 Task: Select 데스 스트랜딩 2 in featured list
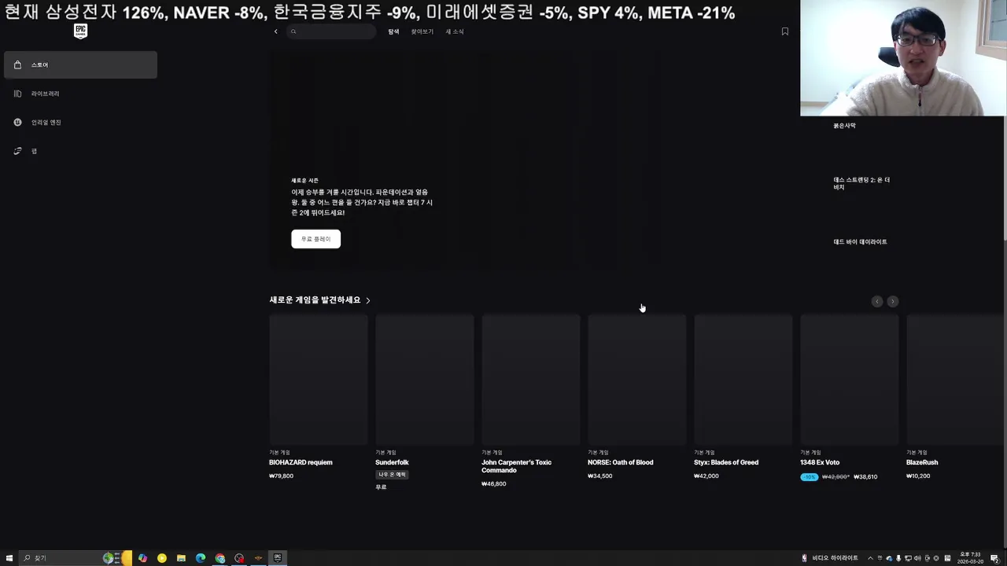tap(861, 183)
